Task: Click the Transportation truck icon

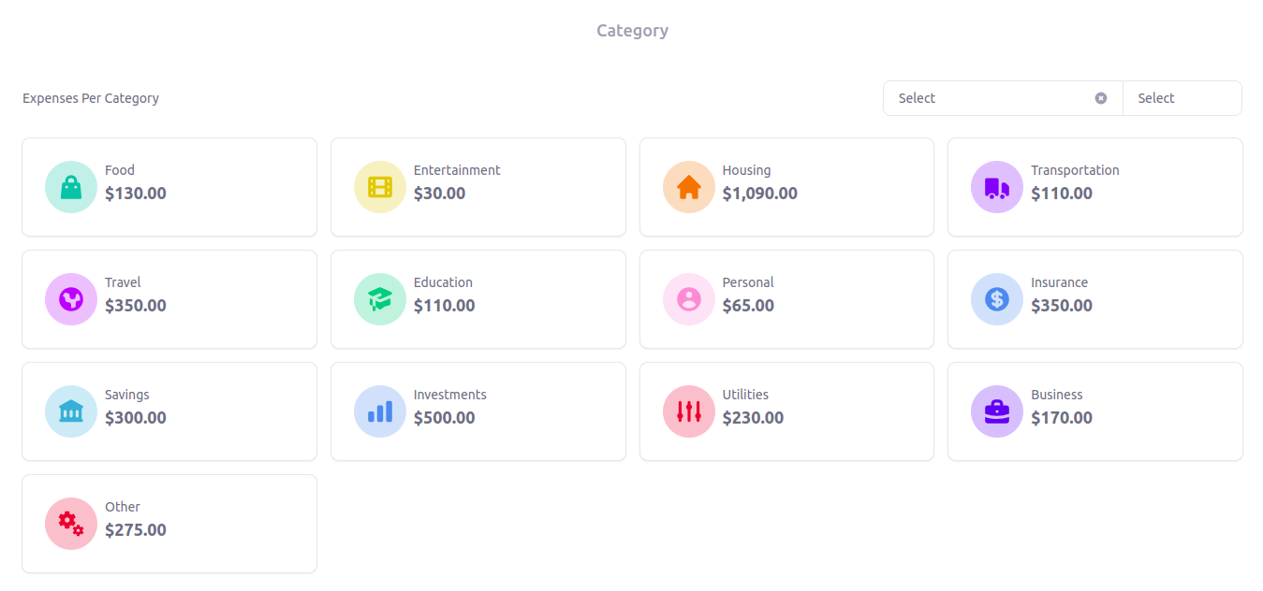Action: [x=997, y=187]
